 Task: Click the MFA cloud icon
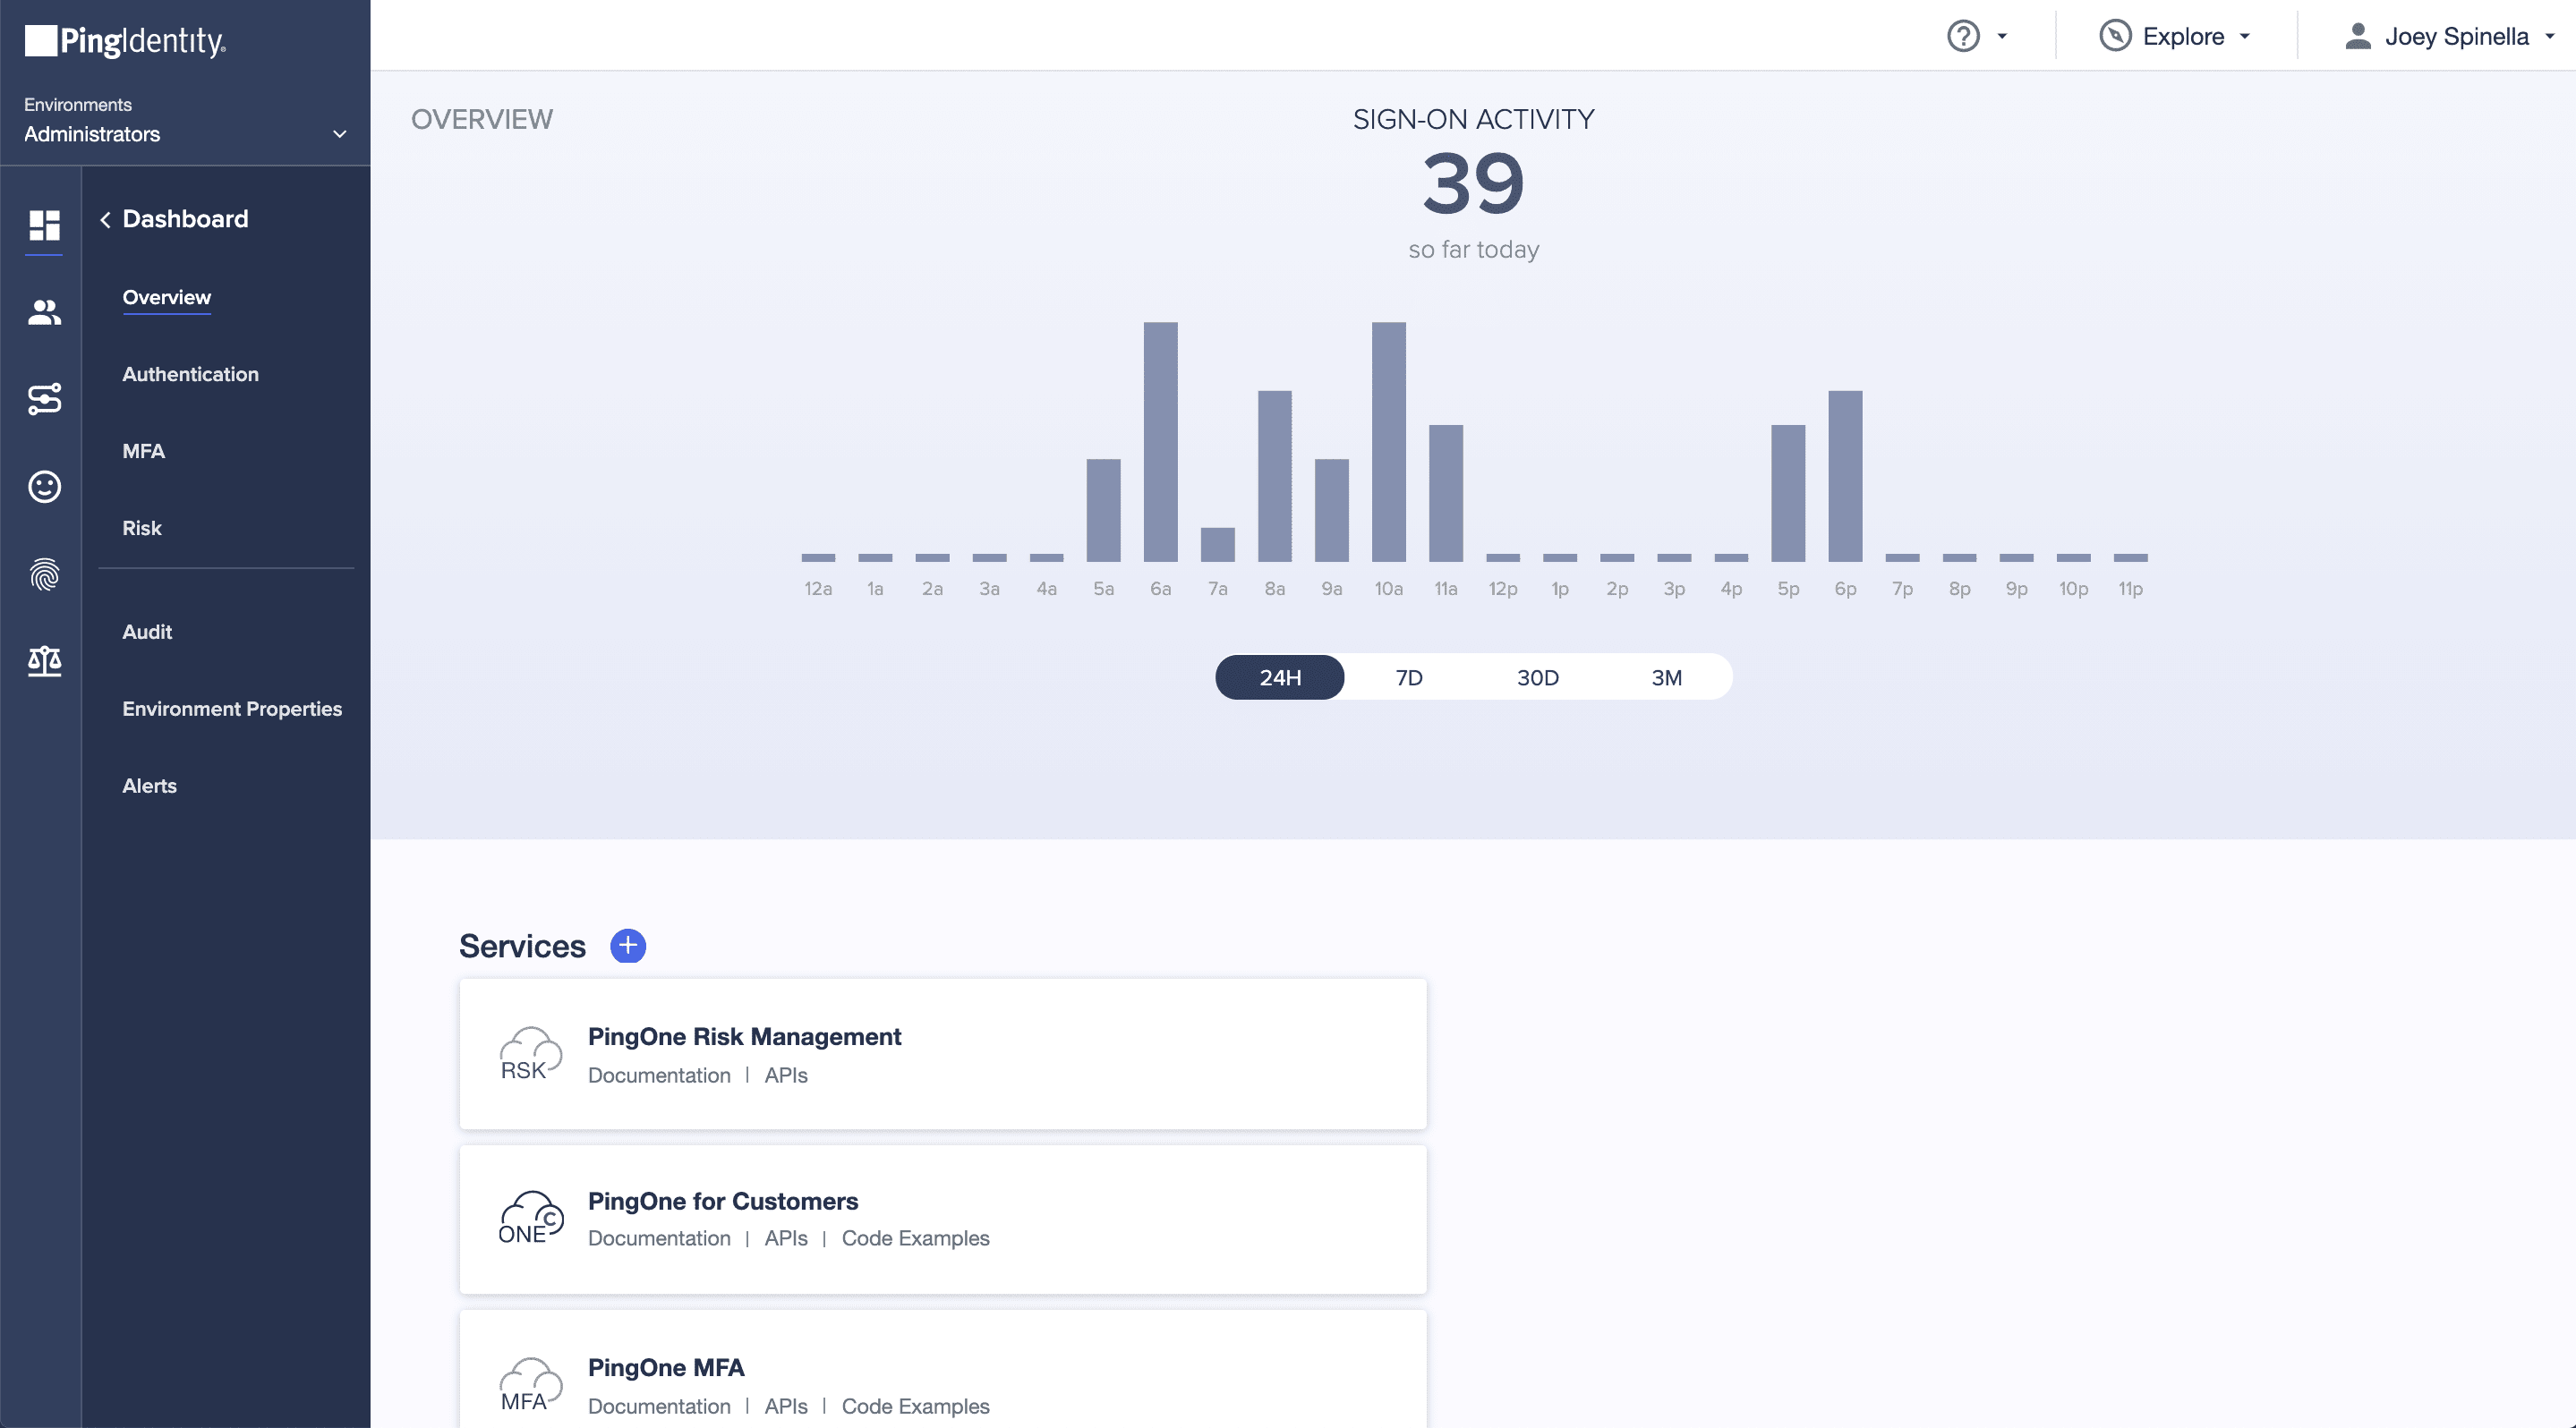coord(530,1384)
